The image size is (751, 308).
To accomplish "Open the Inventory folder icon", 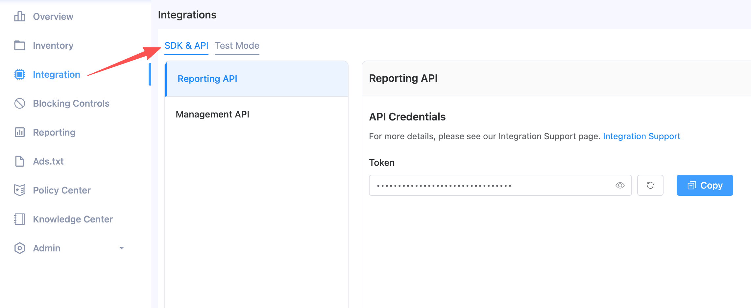I will (19, 45).
